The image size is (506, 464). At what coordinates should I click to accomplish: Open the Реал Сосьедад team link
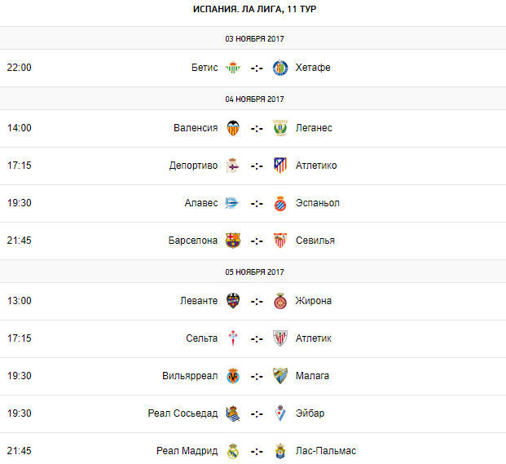pyautogui.click(x=183, y=413)
